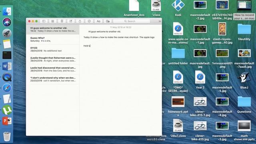Click in the note text after 'Hold s'

[x=90, y=46]
